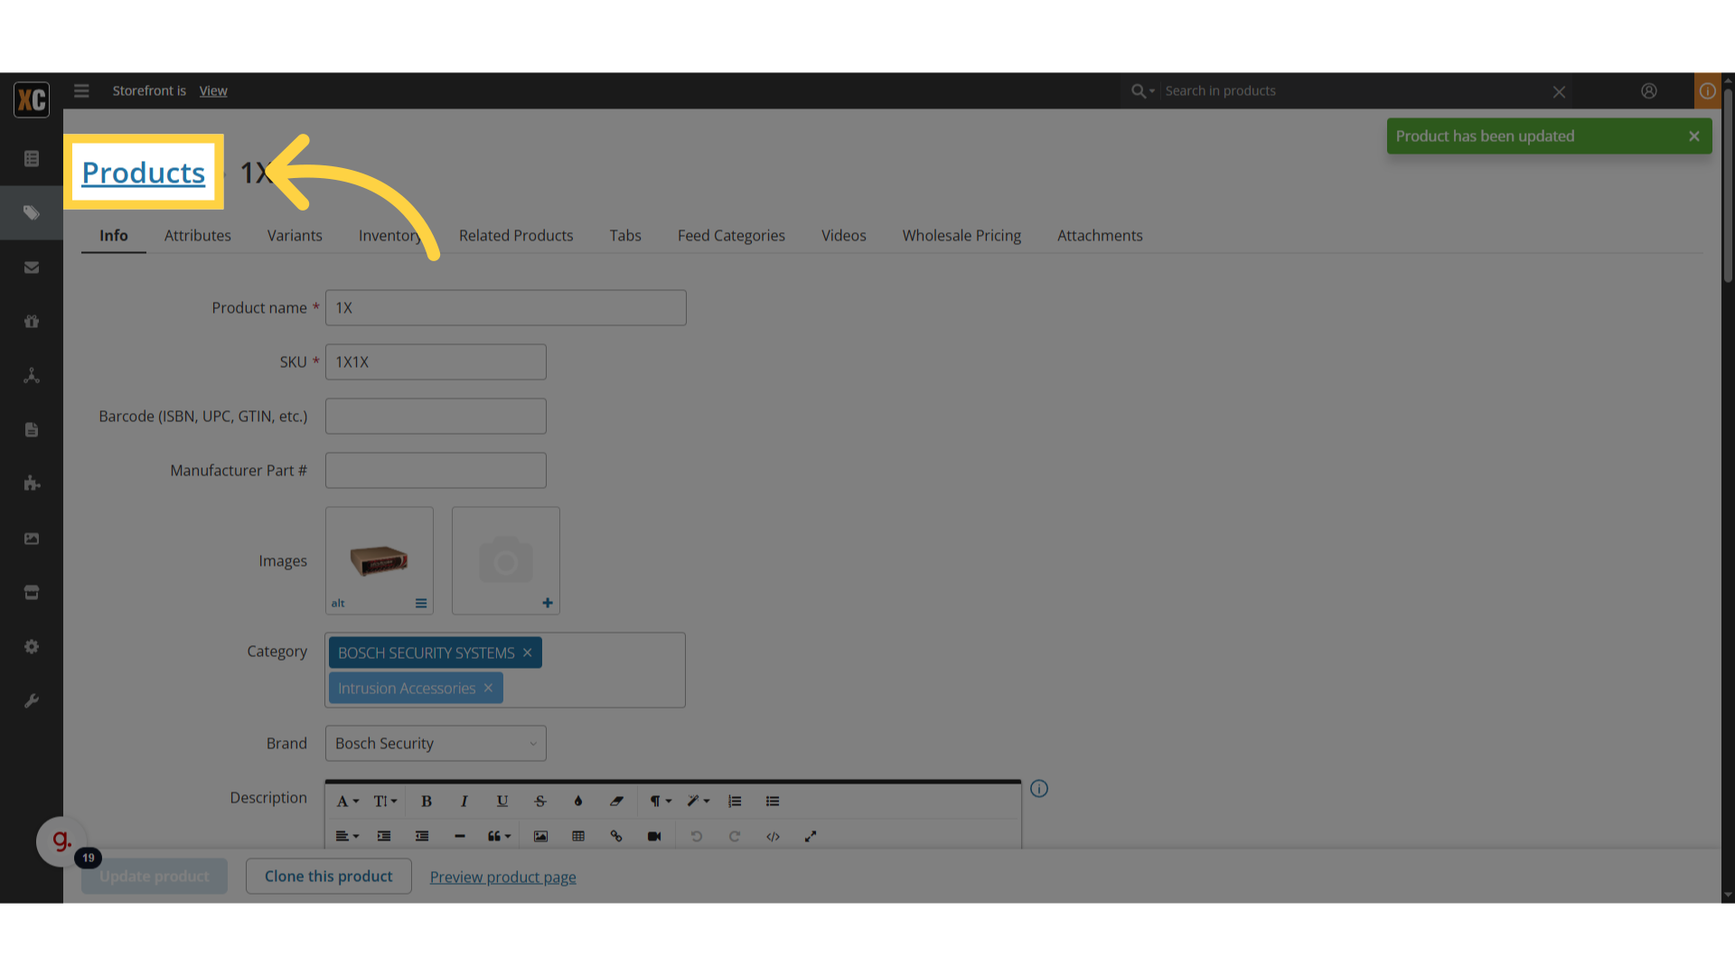This screenshot has width=1735, height=976.
Task: Click the Bold formatting icon
Action: (427, 801)
